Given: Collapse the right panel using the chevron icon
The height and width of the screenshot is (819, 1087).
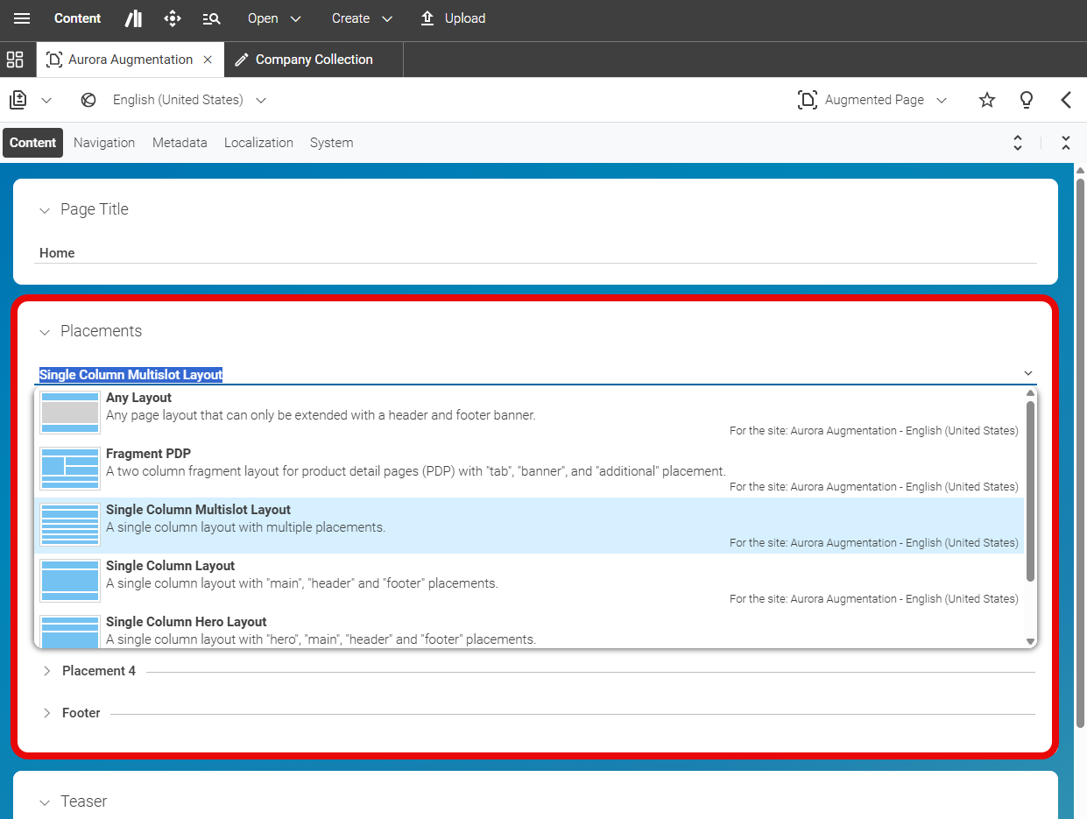Looking at the screenshot, I should pyautogui.click(x=1066, y=100).
